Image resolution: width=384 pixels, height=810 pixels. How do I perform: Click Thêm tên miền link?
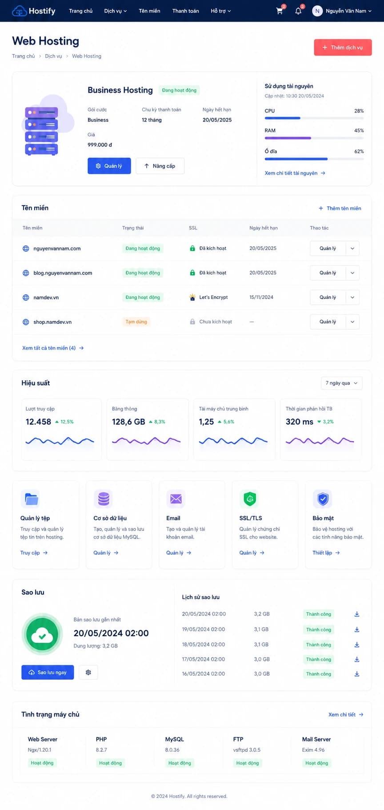(340, 208)
